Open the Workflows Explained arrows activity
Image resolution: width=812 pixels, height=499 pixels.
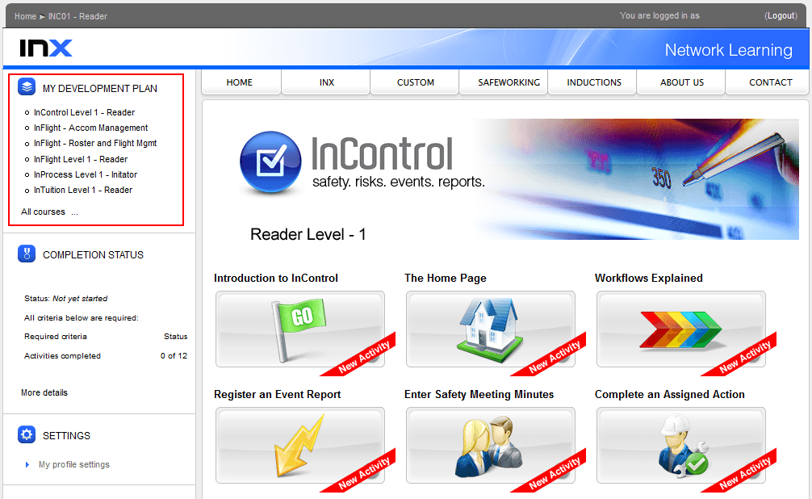click(681, 329)
